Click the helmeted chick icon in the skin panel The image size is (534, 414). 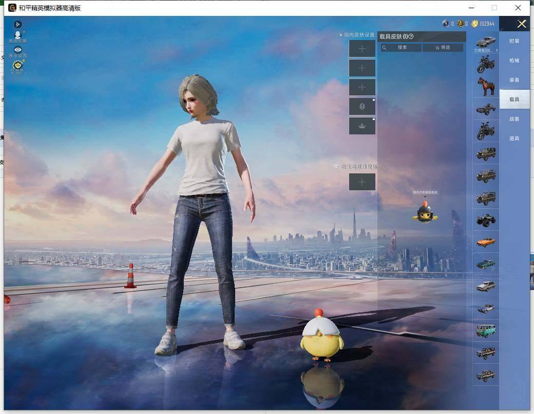[425, 212]
